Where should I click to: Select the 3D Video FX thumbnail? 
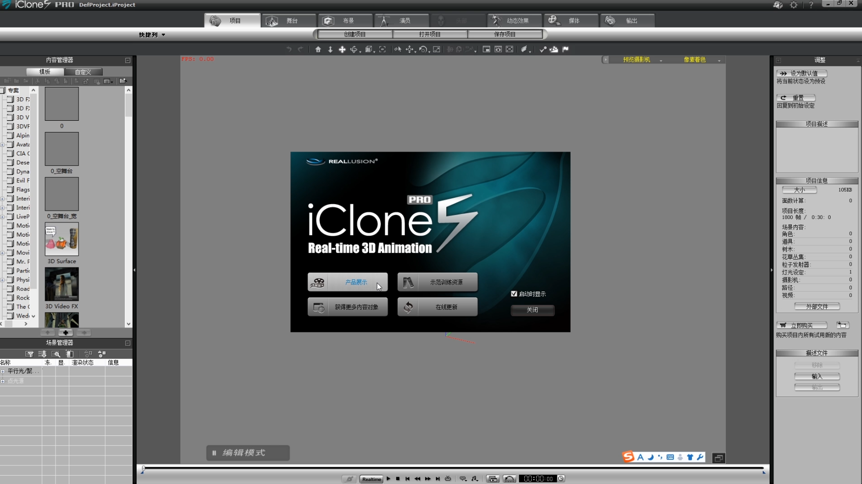pyautogui.click(x=62, y=284)
